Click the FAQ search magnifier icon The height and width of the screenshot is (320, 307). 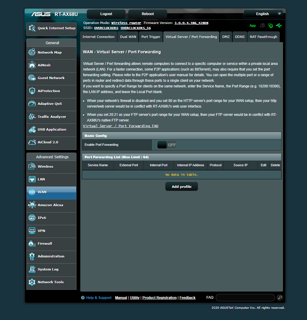pos(280,297)
